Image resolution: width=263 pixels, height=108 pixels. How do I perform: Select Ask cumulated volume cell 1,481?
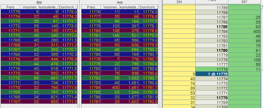point(129,87)
